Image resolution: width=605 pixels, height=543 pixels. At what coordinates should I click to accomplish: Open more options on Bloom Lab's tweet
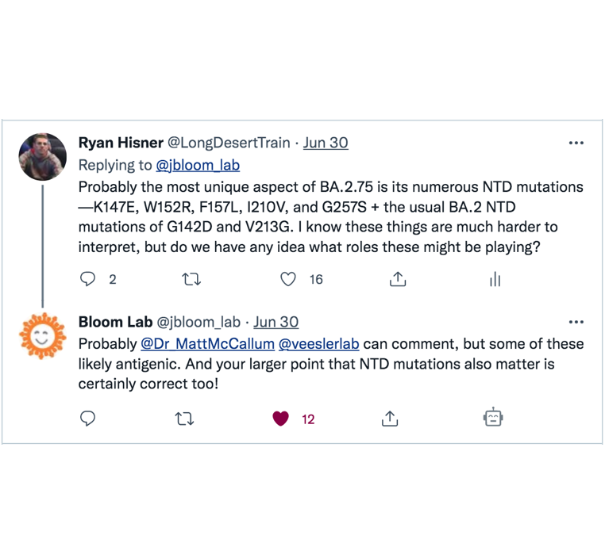click(576, 322)
